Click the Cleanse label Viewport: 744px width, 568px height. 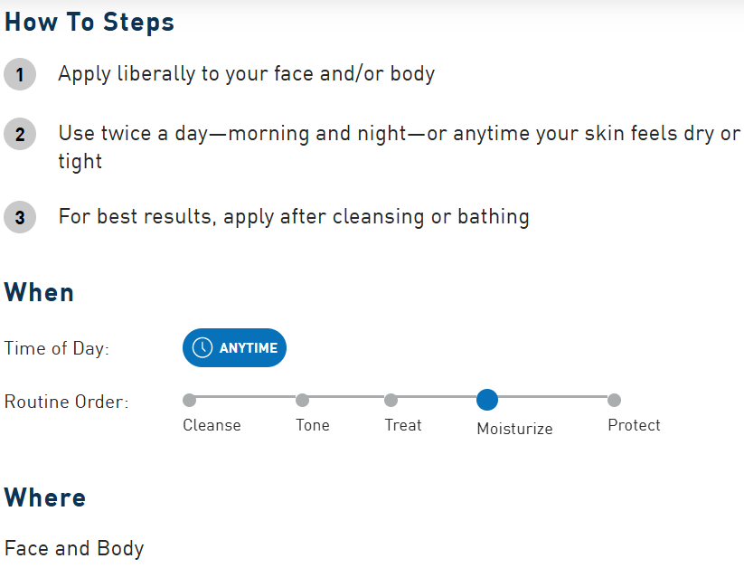coord(212,425)
